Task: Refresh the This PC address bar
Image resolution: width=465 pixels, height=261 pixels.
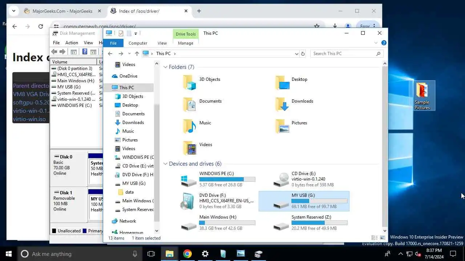Action: (x=303, y=54)
